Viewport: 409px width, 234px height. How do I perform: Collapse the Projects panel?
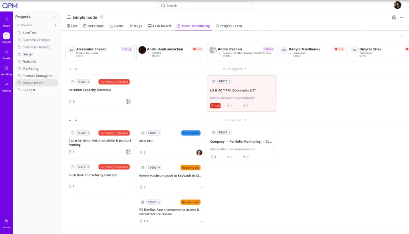pos(55,17)
